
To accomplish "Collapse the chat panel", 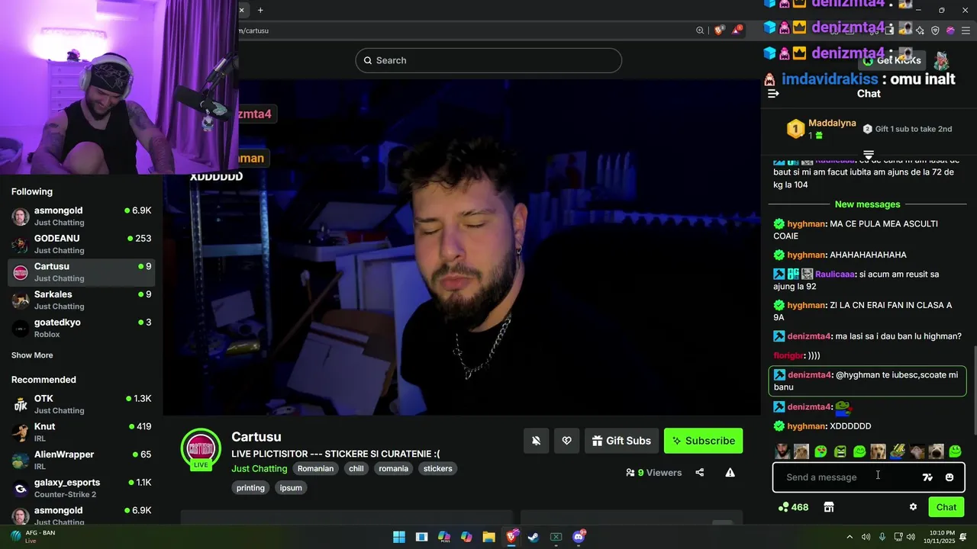I will [773, 93].
